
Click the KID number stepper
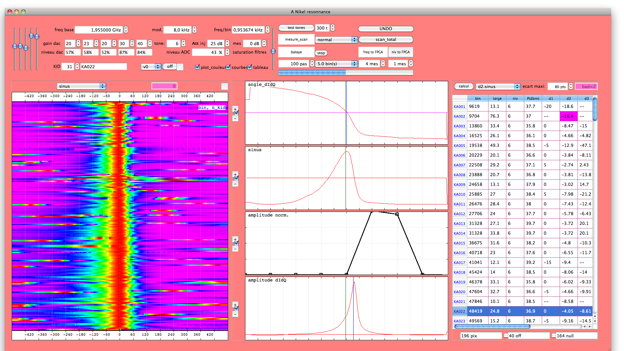pos(77,66)
